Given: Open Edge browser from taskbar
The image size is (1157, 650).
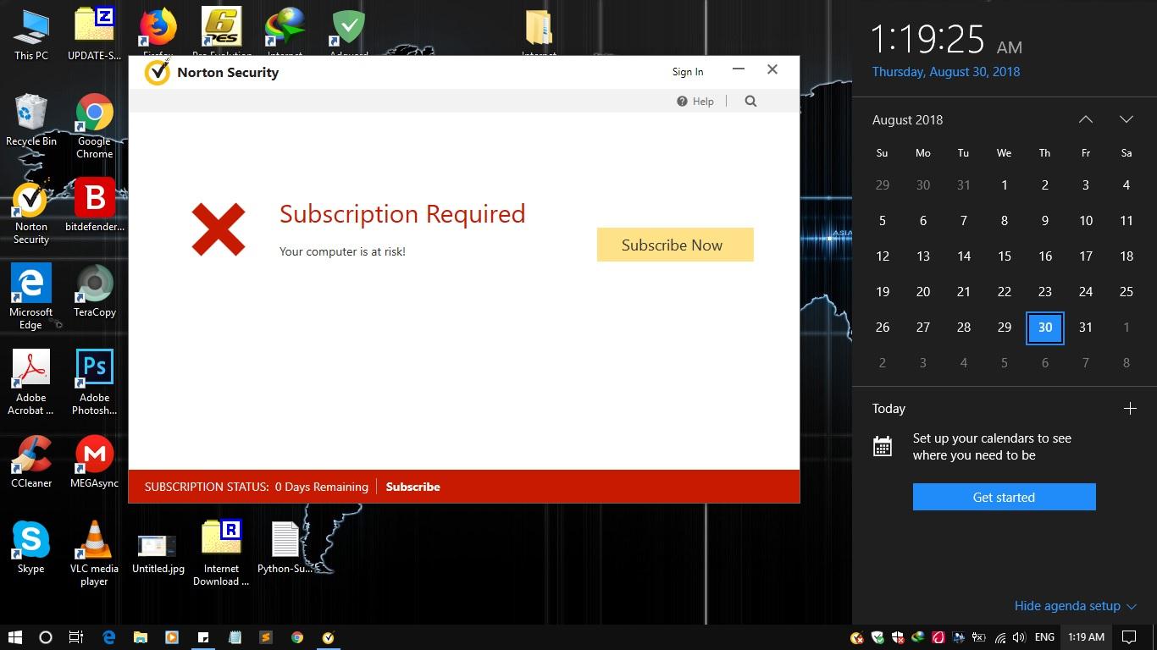Looking at the screenshot, I should tap(108, 637).
